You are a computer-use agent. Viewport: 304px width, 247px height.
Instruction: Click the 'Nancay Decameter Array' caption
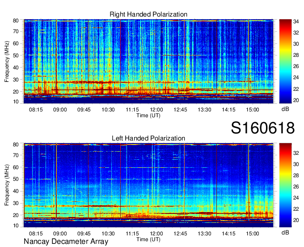tap(66, 242)
